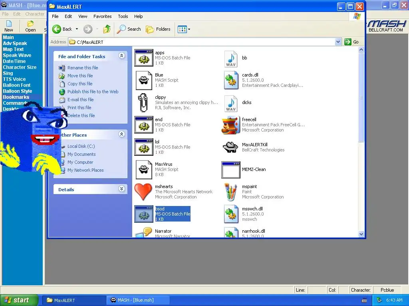Click the file list scroll down arrow
409x306 pixels.
point(361,234)
